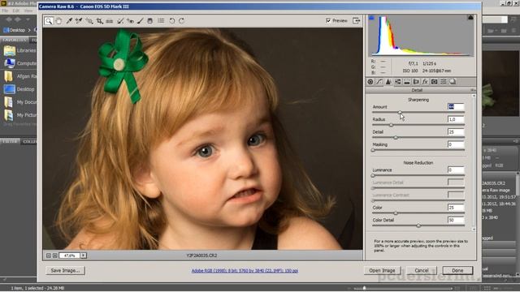Click the Luminance noise reduction slider handle

pos(373,175)
